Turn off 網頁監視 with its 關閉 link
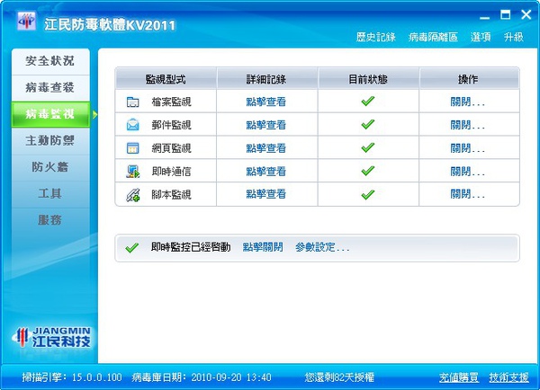Viewport: 540px width, 390px height. click(x=468, y=148)
